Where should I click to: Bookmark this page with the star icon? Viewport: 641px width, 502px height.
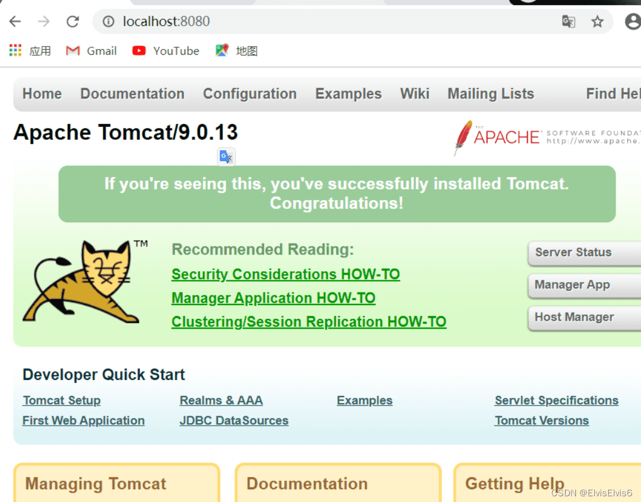point(597,21)
